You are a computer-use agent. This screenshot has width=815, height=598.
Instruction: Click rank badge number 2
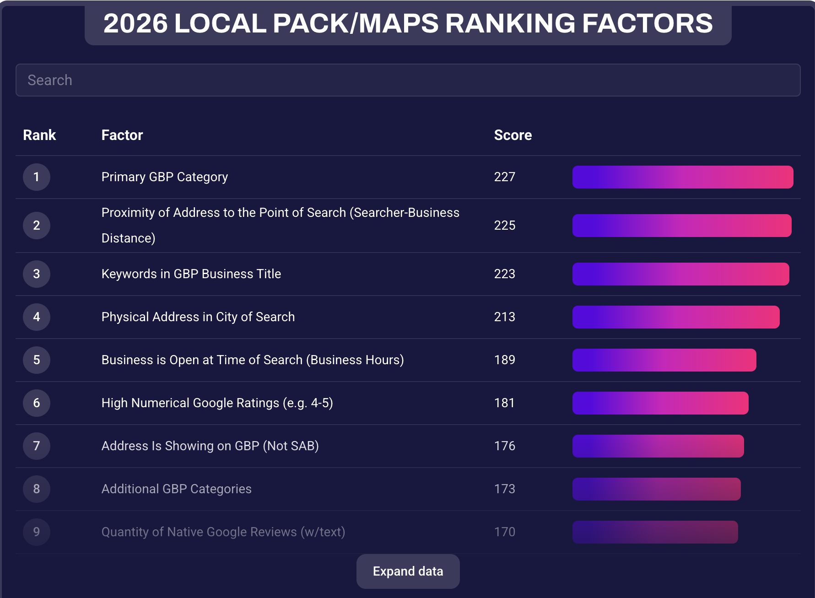(37, 226)
